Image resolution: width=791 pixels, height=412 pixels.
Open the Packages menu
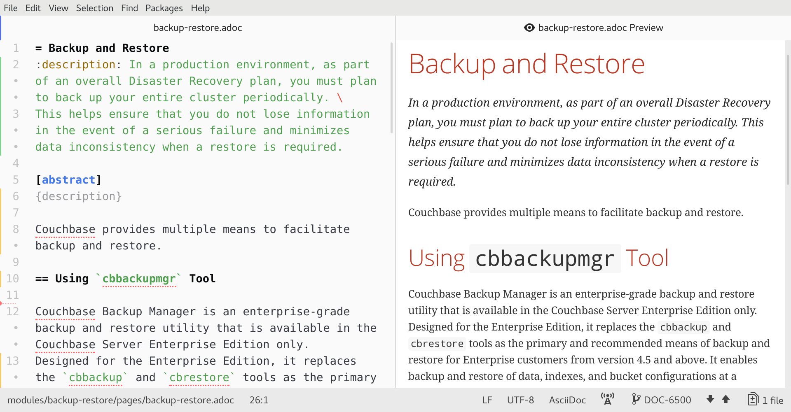coord(164,8)
